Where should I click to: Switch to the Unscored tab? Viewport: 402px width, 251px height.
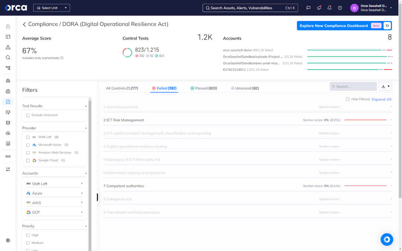click(x=245, y=88)
